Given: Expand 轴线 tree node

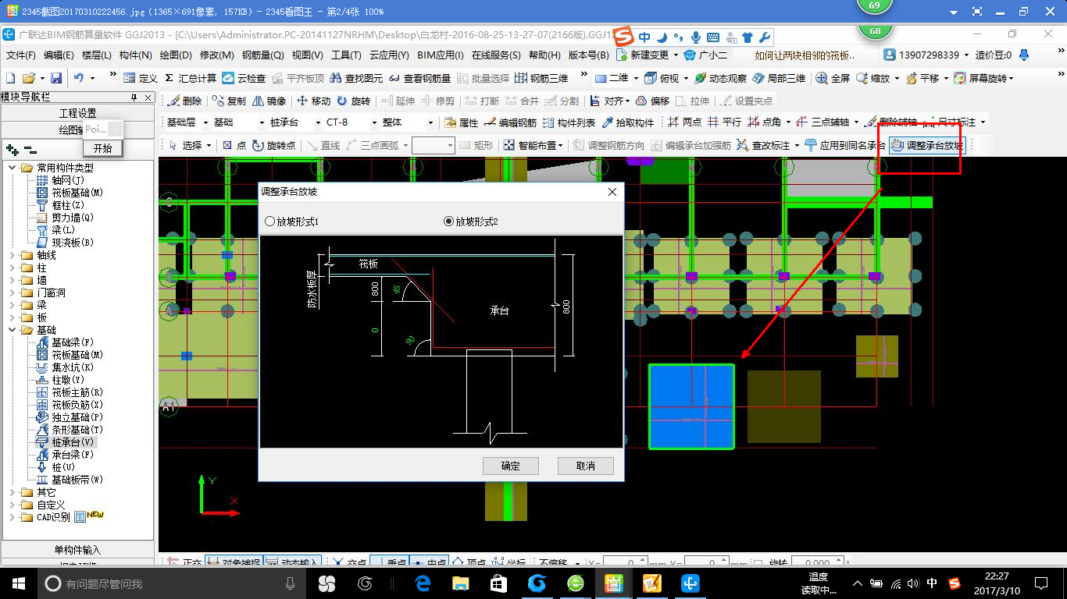Looking at the screenshot, I should pos(12,255).
